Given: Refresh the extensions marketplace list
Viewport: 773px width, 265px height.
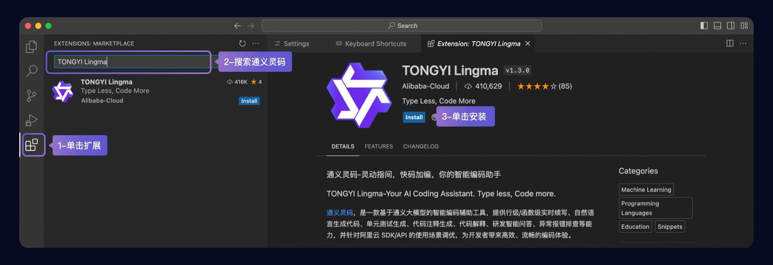Looking at the screenshot, I should coord(242,43).
